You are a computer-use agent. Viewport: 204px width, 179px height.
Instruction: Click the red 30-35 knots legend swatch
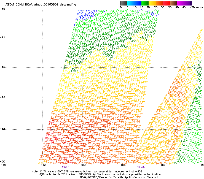tap(167, 3)
